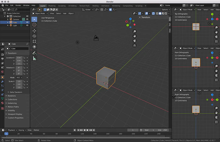Screen dimensions: 220x142
Task: Toggle lock on Location X
Action: coord(24,58)
